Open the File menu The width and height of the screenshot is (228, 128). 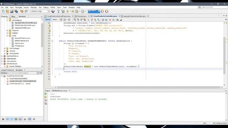point(2,7)
